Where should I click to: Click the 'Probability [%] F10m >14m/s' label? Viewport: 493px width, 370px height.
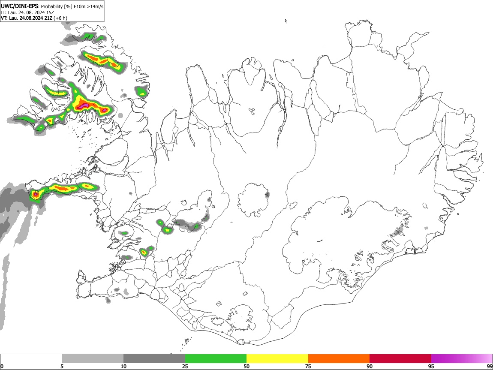click(72, 6)
